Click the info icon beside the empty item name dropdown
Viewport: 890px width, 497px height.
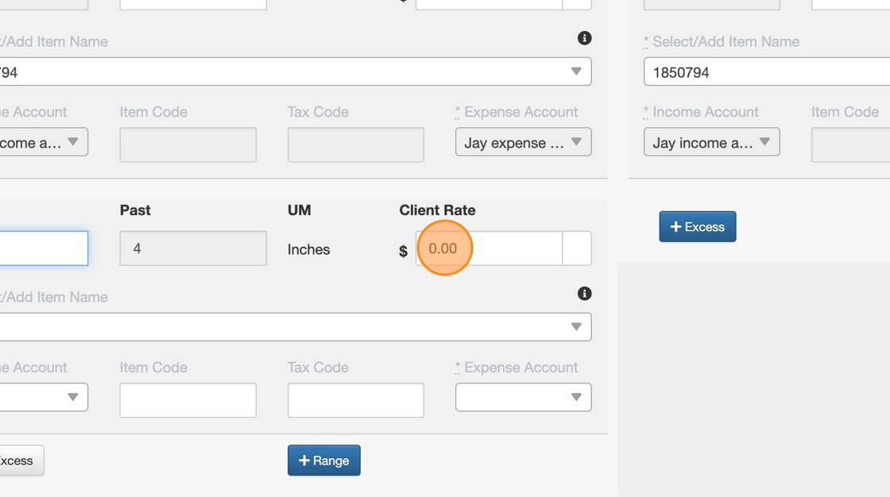click(x=585, y=294)
